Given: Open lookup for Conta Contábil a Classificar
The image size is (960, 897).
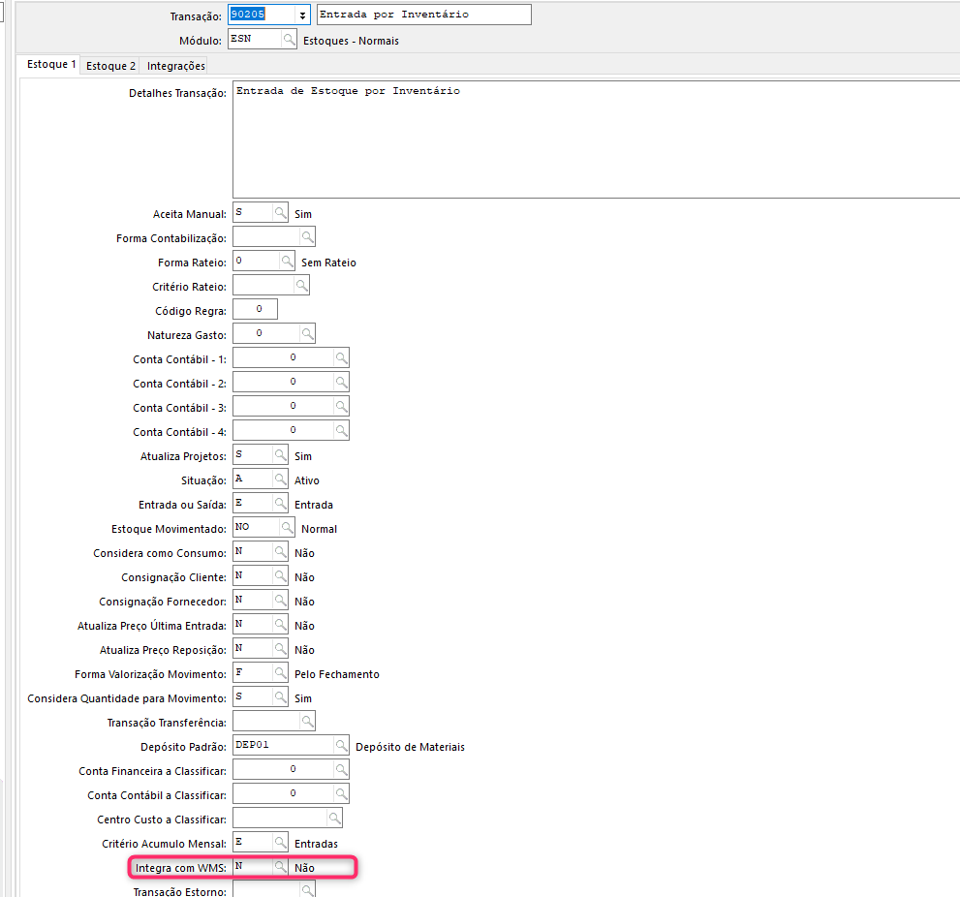Looking at the screenshot, I should coord(342,793).
